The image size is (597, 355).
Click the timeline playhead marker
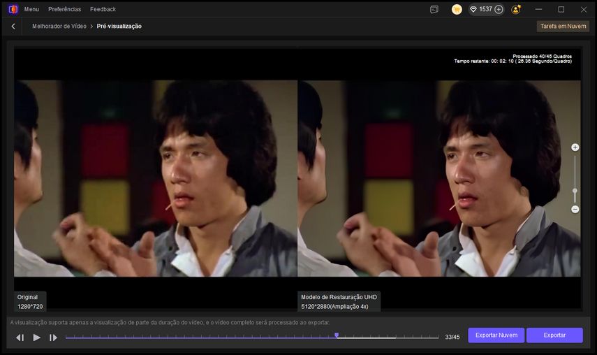point(337,335)
